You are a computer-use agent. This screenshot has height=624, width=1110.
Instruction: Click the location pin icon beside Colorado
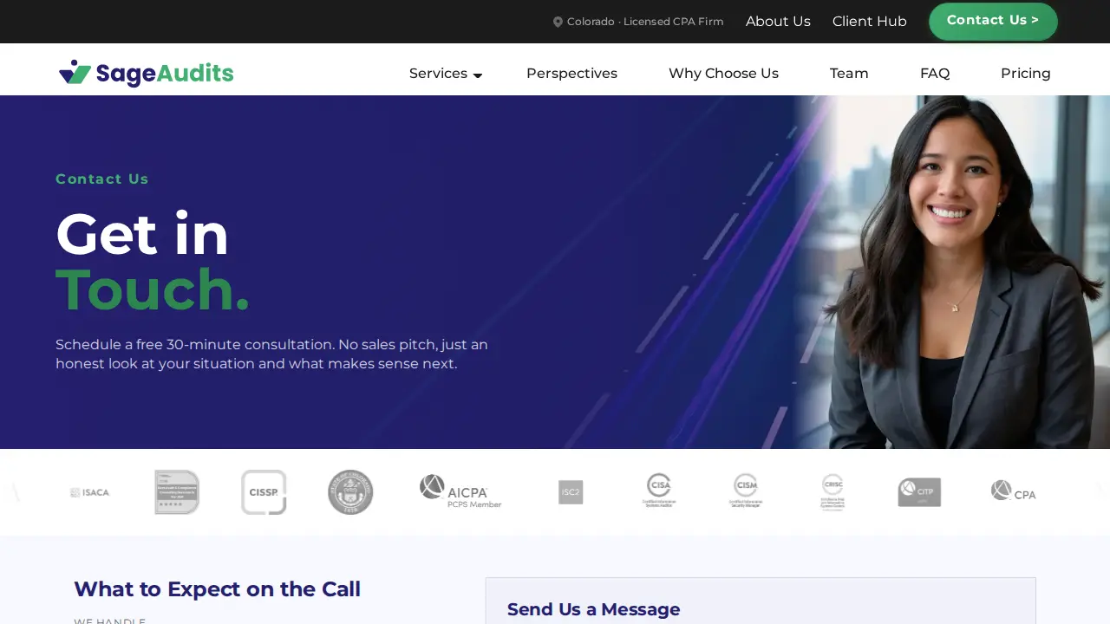click(x=558, y=22)
